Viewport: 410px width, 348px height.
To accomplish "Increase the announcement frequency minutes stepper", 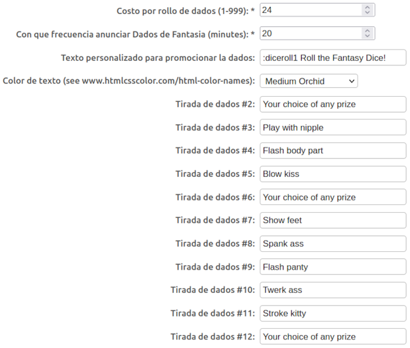I will point(366,30).
